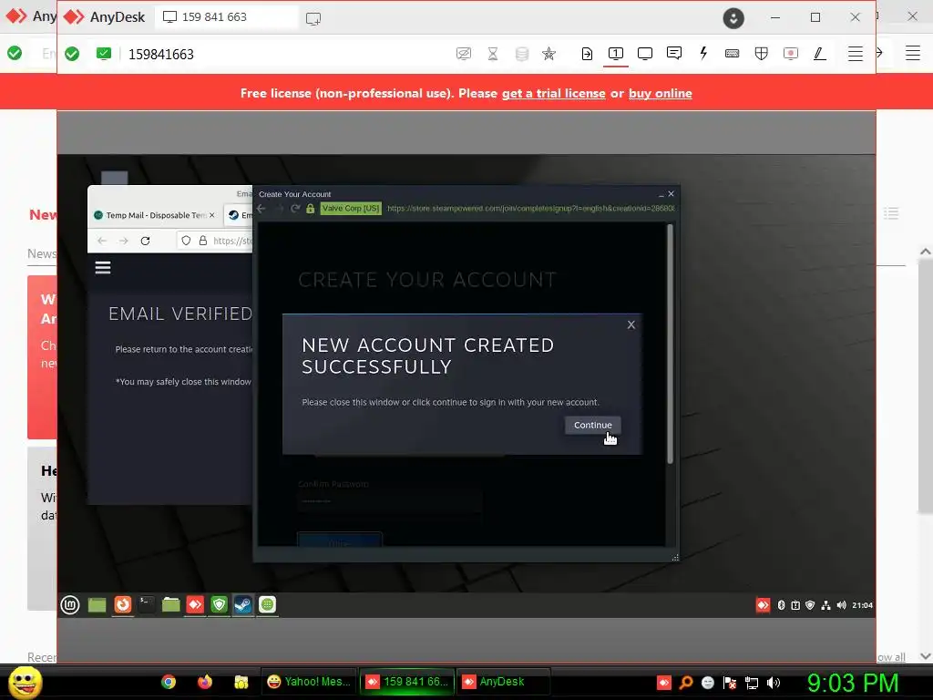This screenshot has height=700, width=933.
Task: Open the display settings monitor icon
Action: 645,54
